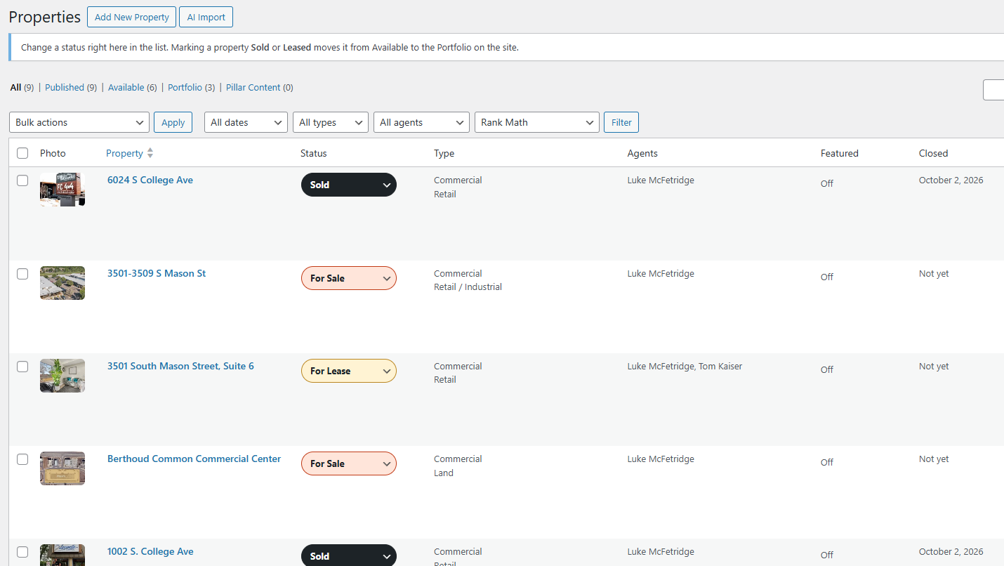Open the Berthoud Common Commercial Center listing
The image size is (1004, 566).
tap(194, 459)
